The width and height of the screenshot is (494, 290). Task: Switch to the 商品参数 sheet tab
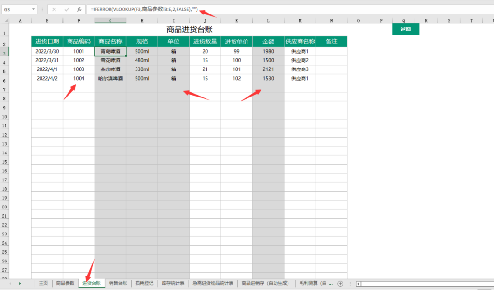[65, 284]
